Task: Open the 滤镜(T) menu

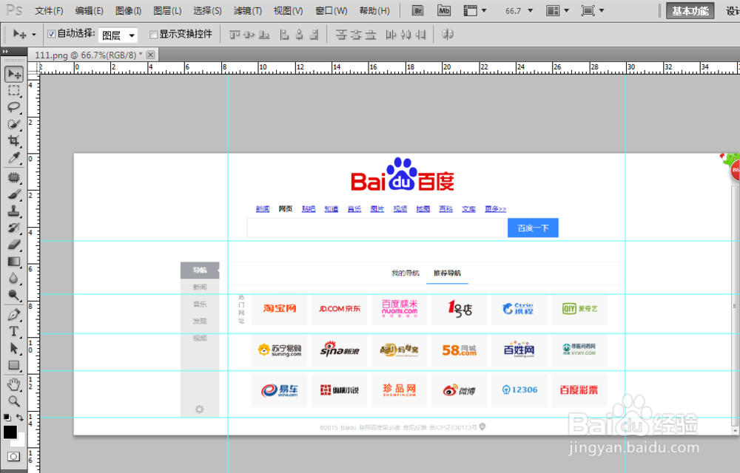Action: pyautogui.click(x=247, y=10)
